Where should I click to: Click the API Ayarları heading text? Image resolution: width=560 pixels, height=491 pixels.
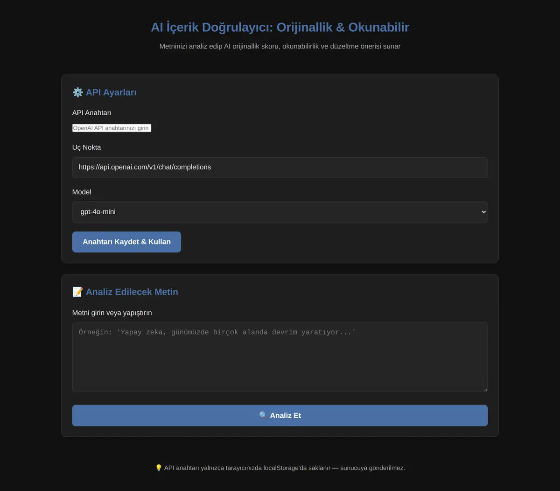pos(111,92)
